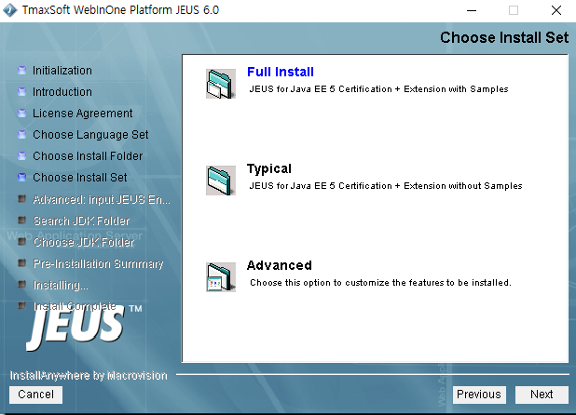576x415 pixels.
Task: Click the 'Choose Language Set' step text
Action: pos(90,135)
